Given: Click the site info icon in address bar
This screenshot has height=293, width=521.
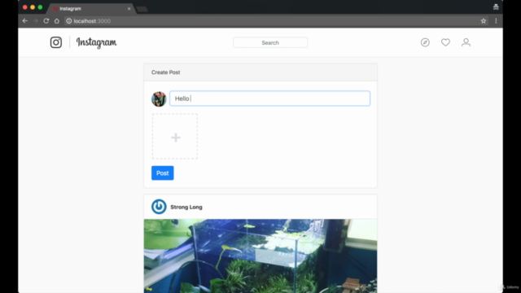Looking at the screenshot, I should (x=68, y=21).
